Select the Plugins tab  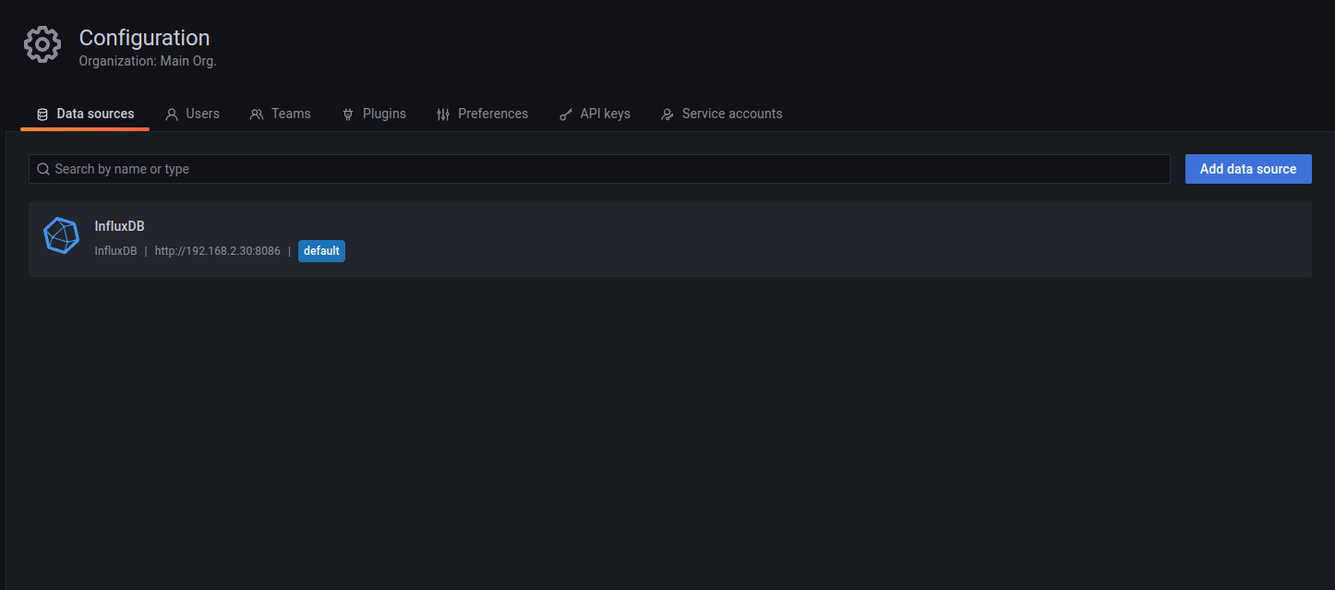coord(374,114)
